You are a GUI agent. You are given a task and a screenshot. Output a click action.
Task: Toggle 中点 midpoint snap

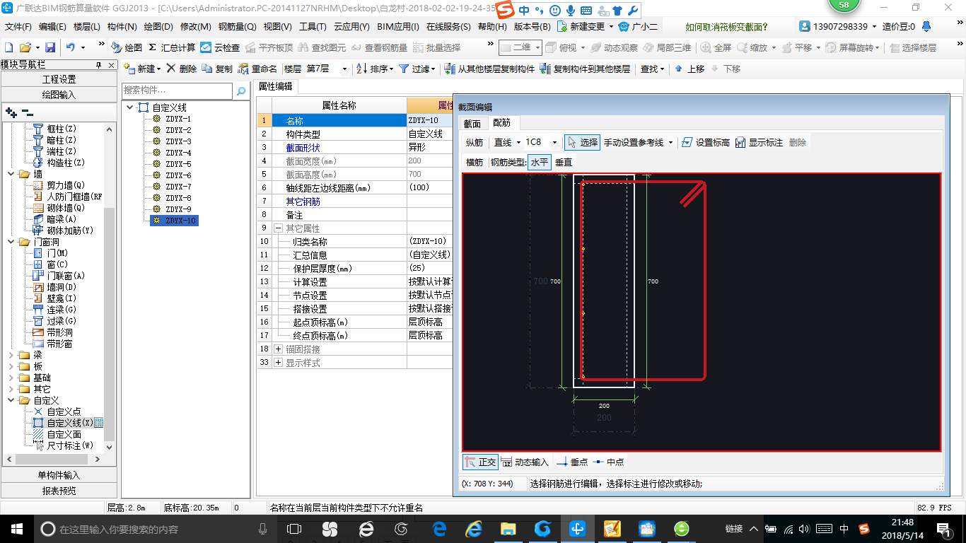608,462
